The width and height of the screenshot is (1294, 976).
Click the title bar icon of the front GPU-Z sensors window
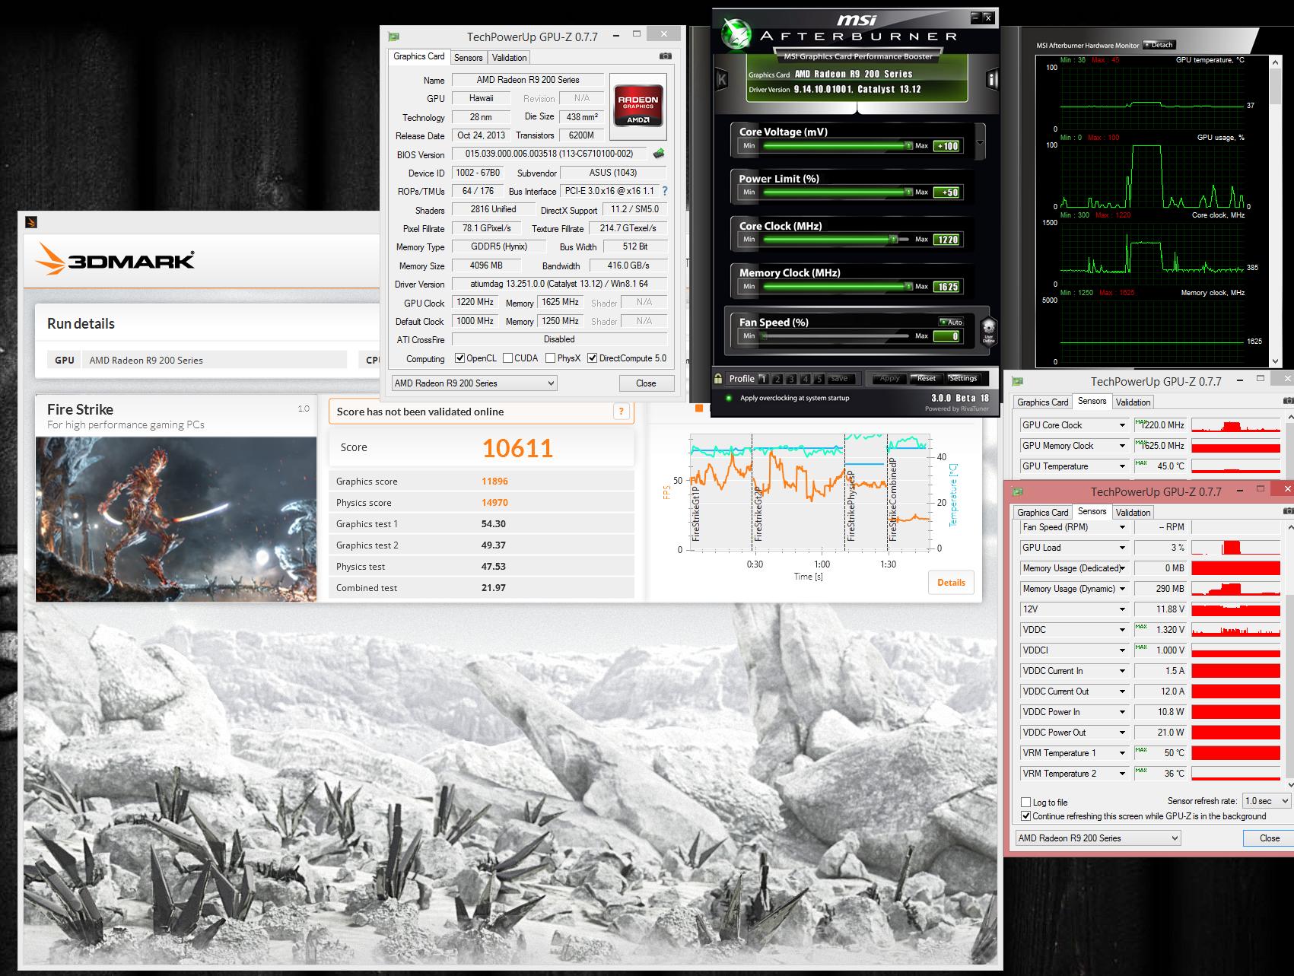(1017, 491)
